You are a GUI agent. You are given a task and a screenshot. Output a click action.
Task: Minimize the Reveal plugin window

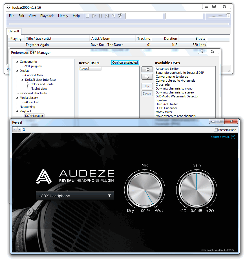click(213, 121)
